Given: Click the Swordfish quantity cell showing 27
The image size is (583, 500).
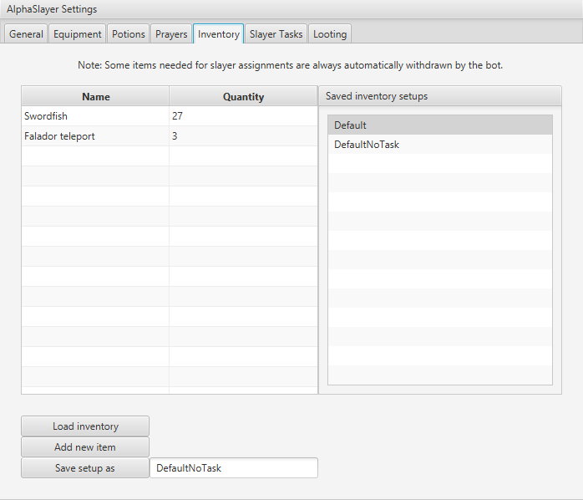Looking at the screenshot, I should click(242, 116).
